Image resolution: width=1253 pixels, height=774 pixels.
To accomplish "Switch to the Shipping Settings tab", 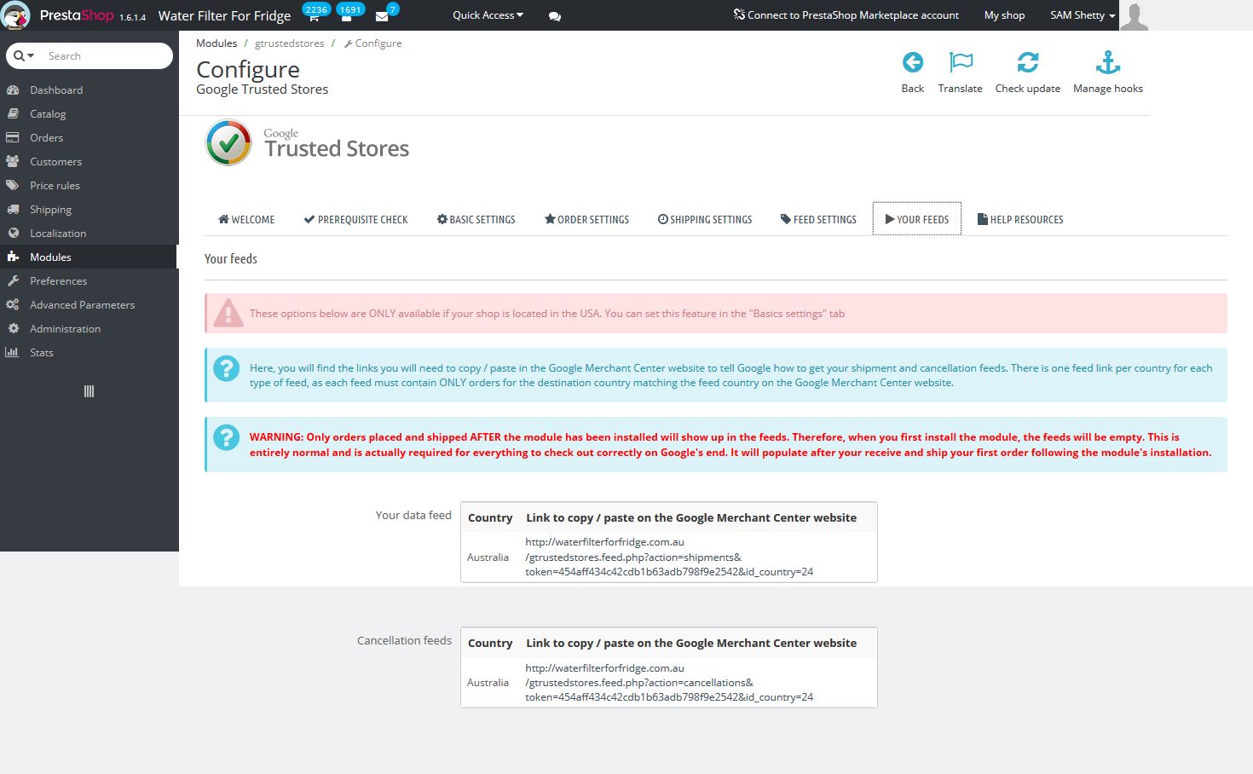I will (704, 220).
